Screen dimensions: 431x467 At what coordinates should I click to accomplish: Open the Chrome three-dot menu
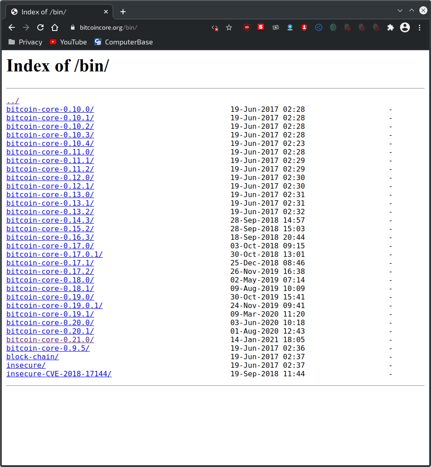point(419,28)
